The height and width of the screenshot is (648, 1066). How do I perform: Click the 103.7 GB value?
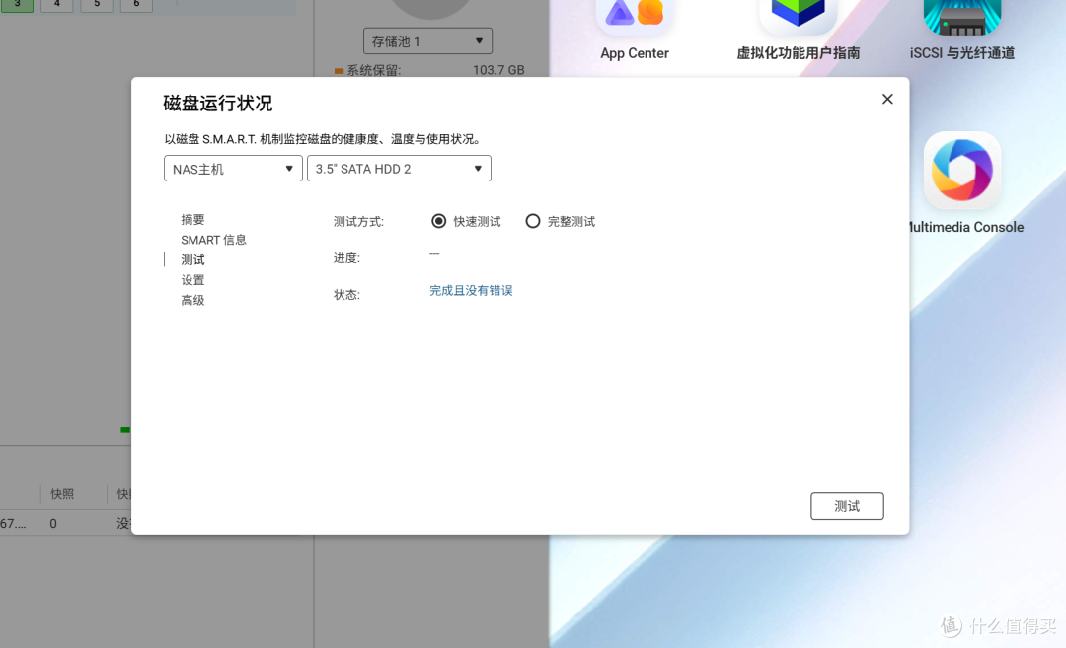point(498,70)
